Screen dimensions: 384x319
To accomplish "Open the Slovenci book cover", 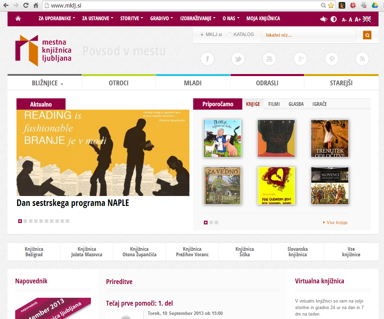I will click(330, 186).
